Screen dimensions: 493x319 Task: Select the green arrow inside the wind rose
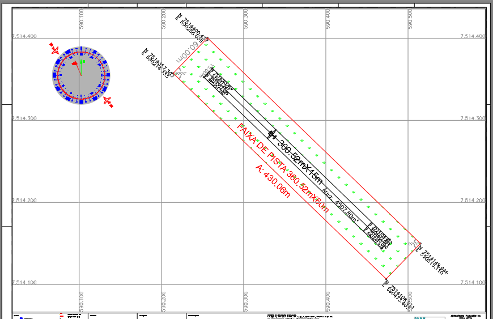82,67
